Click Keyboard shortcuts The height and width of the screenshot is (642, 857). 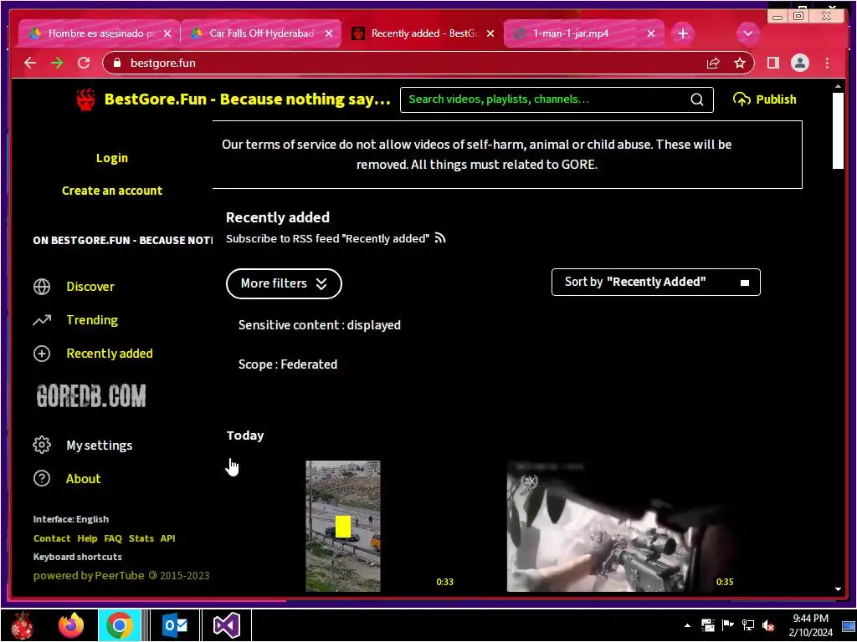[x=78, y=557]
